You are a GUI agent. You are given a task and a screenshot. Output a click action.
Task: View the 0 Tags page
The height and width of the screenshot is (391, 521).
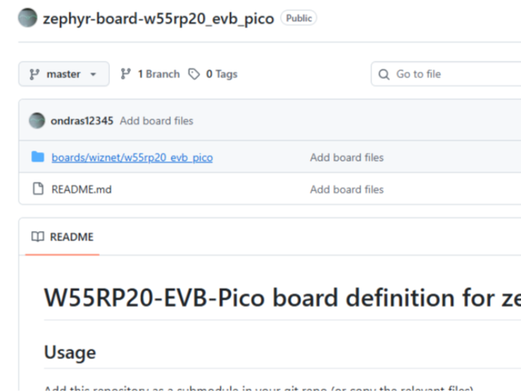[221, 74]
